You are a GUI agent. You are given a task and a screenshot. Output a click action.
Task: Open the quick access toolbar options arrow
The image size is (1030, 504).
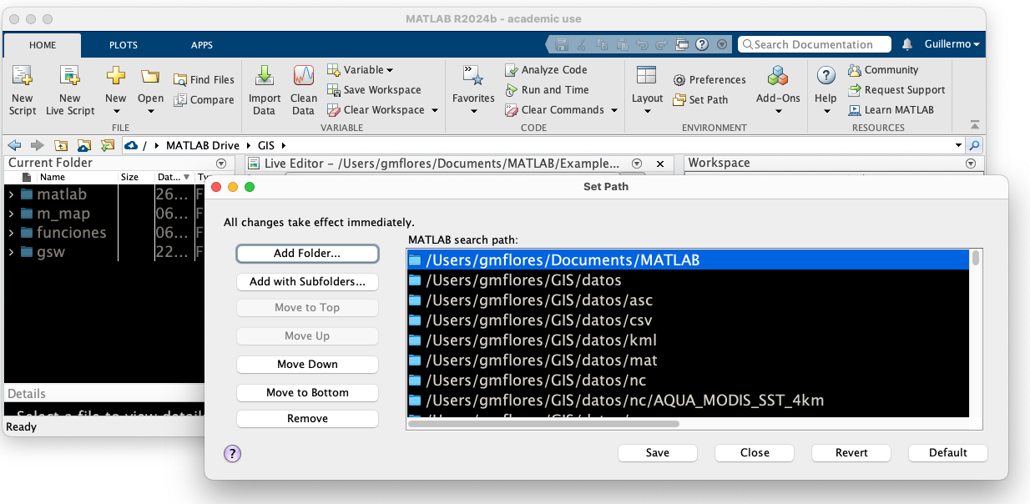[x=722, y=44]
